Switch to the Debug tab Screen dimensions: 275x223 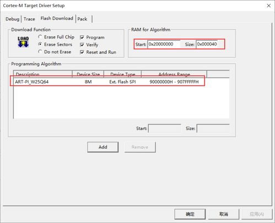point(12,19)
